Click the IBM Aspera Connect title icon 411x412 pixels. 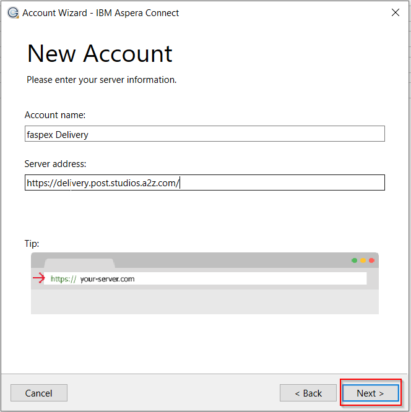[x=13, y=12]
